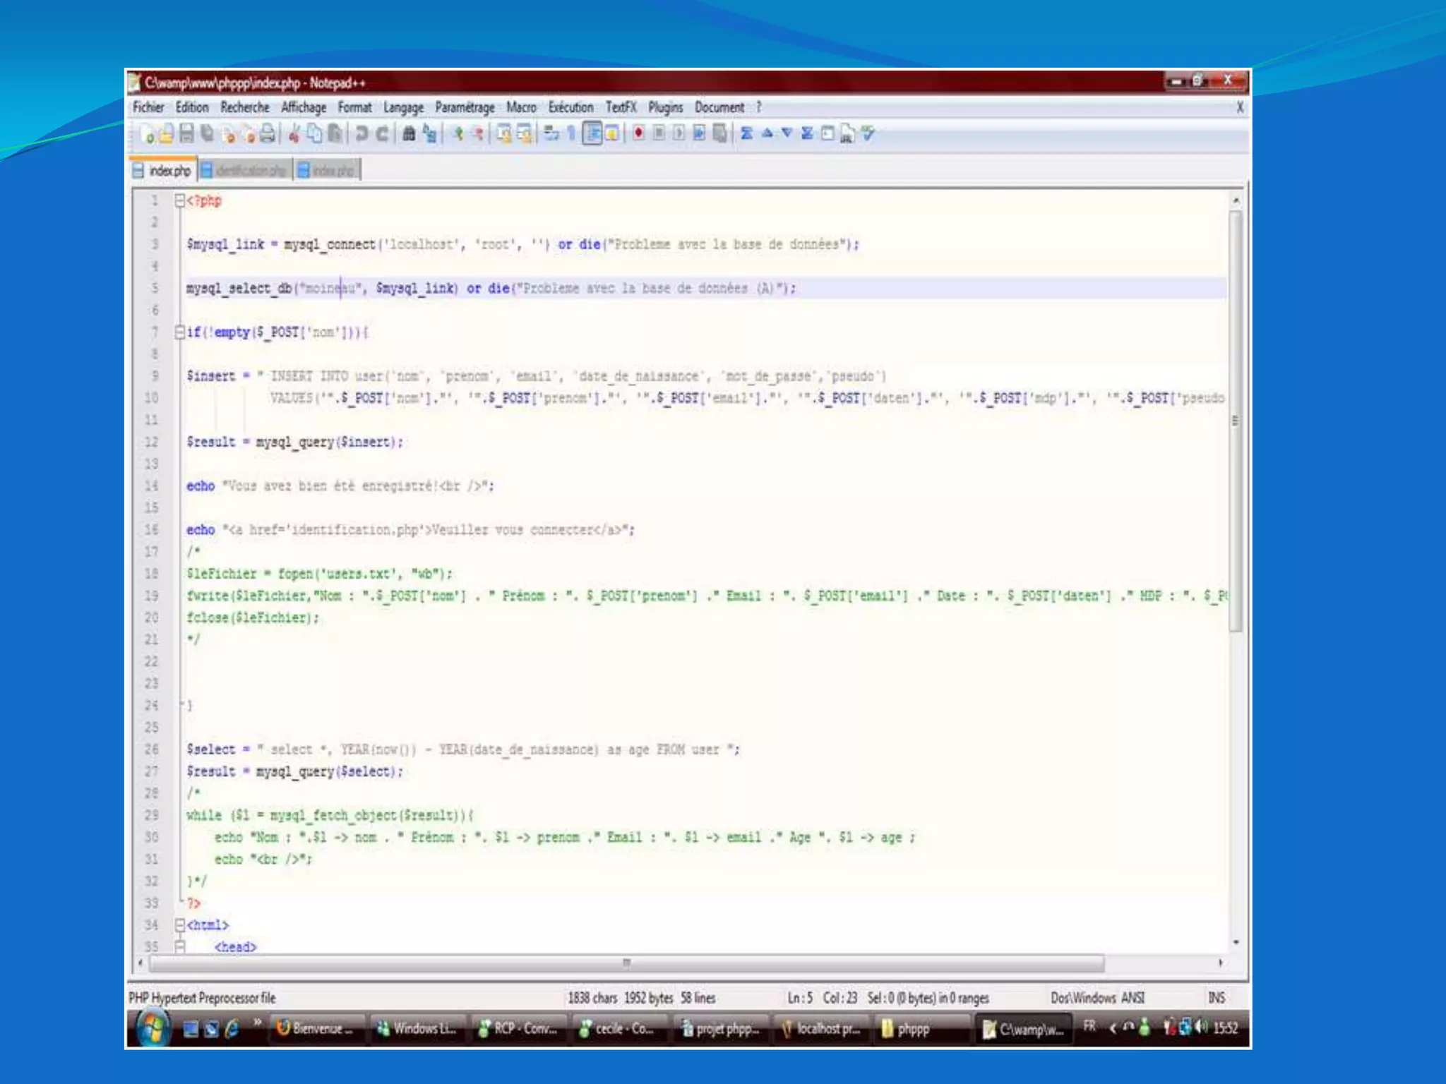Click the Cut scissors toolbar icon
Viewport: 1446px width, 1084px height.
click(x=294, y=133)
